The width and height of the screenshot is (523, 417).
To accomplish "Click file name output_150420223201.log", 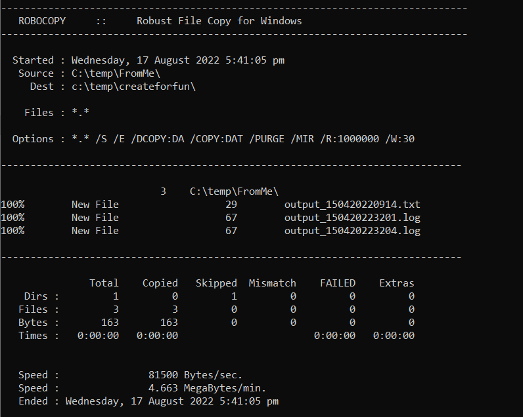I will (352, 218).
